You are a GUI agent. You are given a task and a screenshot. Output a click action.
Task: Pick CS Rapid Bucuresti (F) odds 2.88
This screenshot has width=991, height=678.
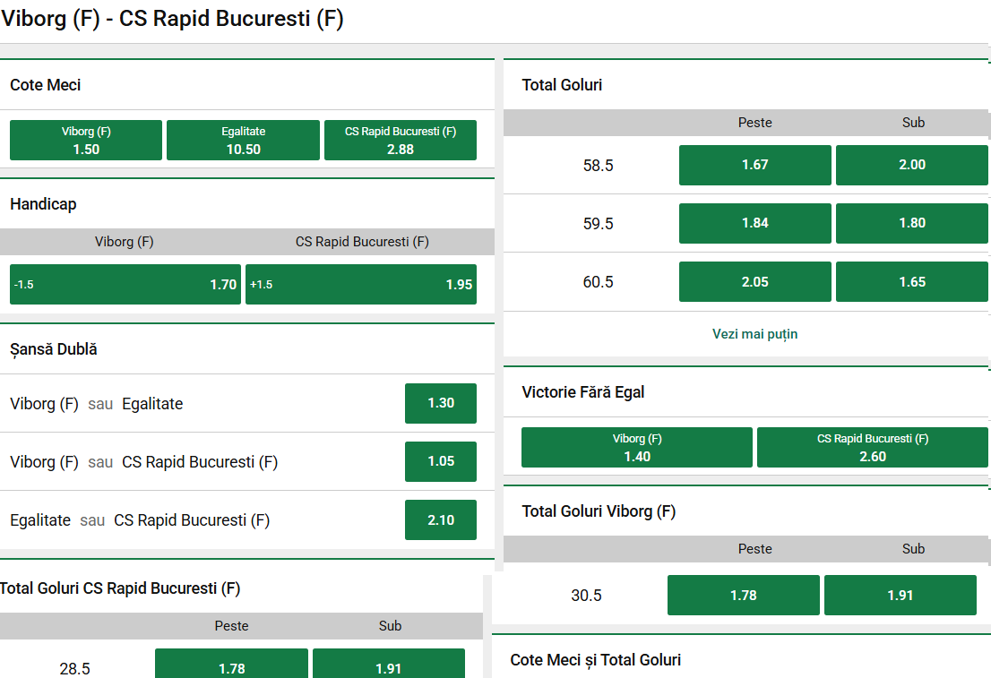(x=400, y=140)
